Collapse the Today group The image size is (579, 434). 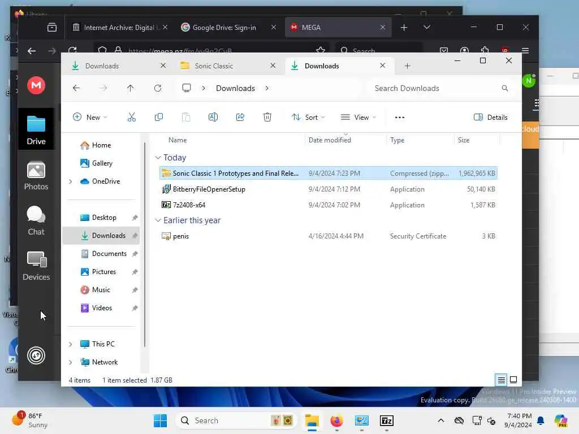coord(158,158)
